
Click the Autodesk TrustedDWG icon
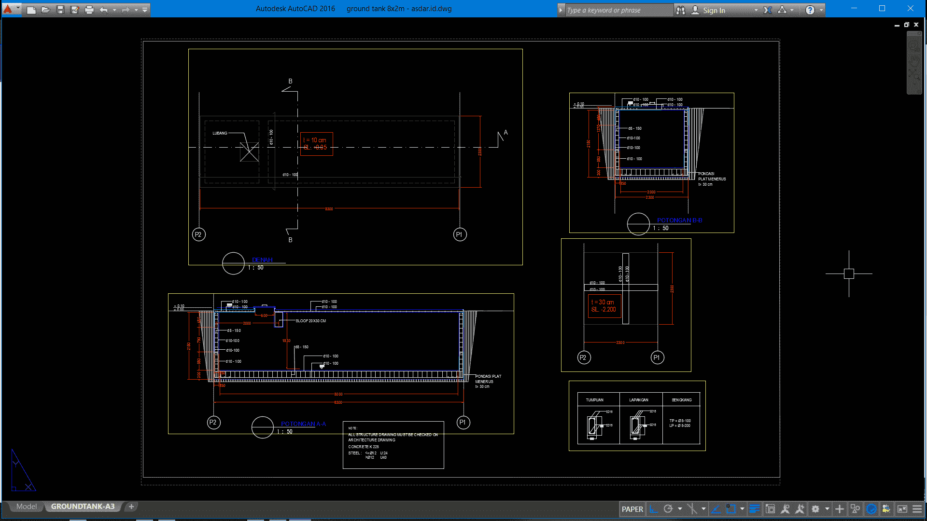pos(886,509)
